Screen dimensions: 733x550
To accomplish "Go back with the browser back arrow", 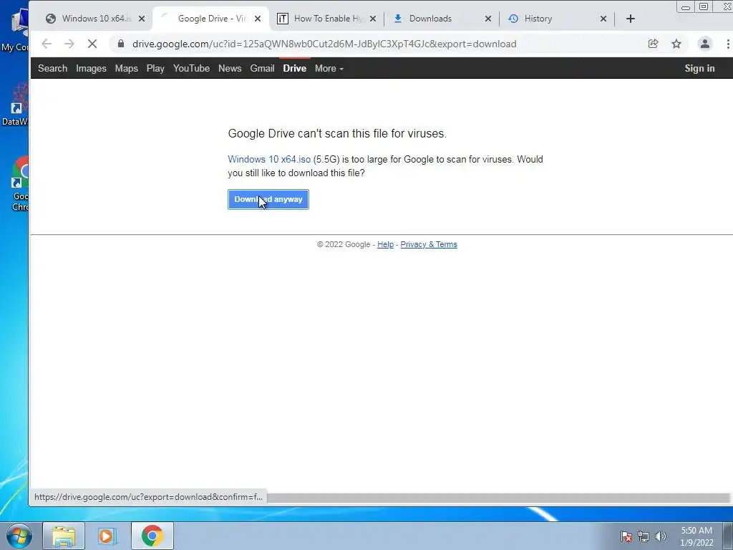I will (47, 44).
